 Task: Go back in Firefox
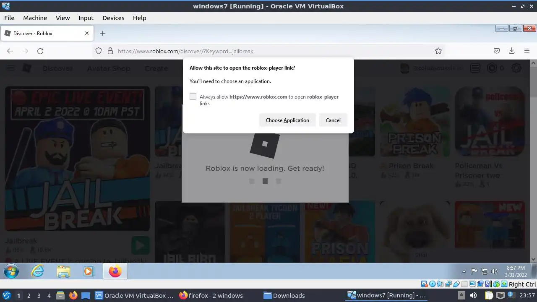point(10,51)
